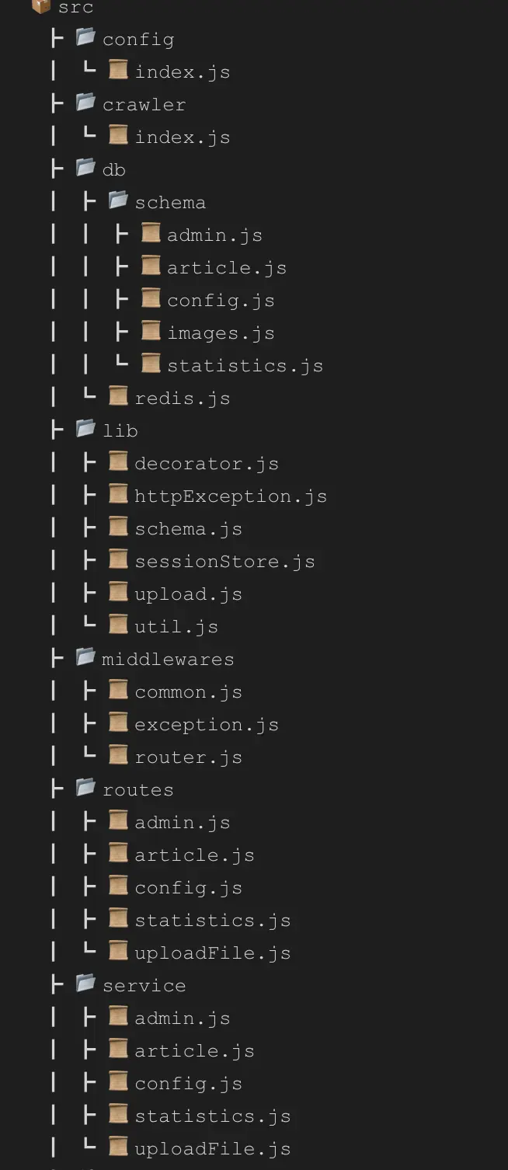Click the folder icon next to service
Image resolution: width=508 pixels, height=1170 pixels.
pyautogui.click(x=86, y=984)
